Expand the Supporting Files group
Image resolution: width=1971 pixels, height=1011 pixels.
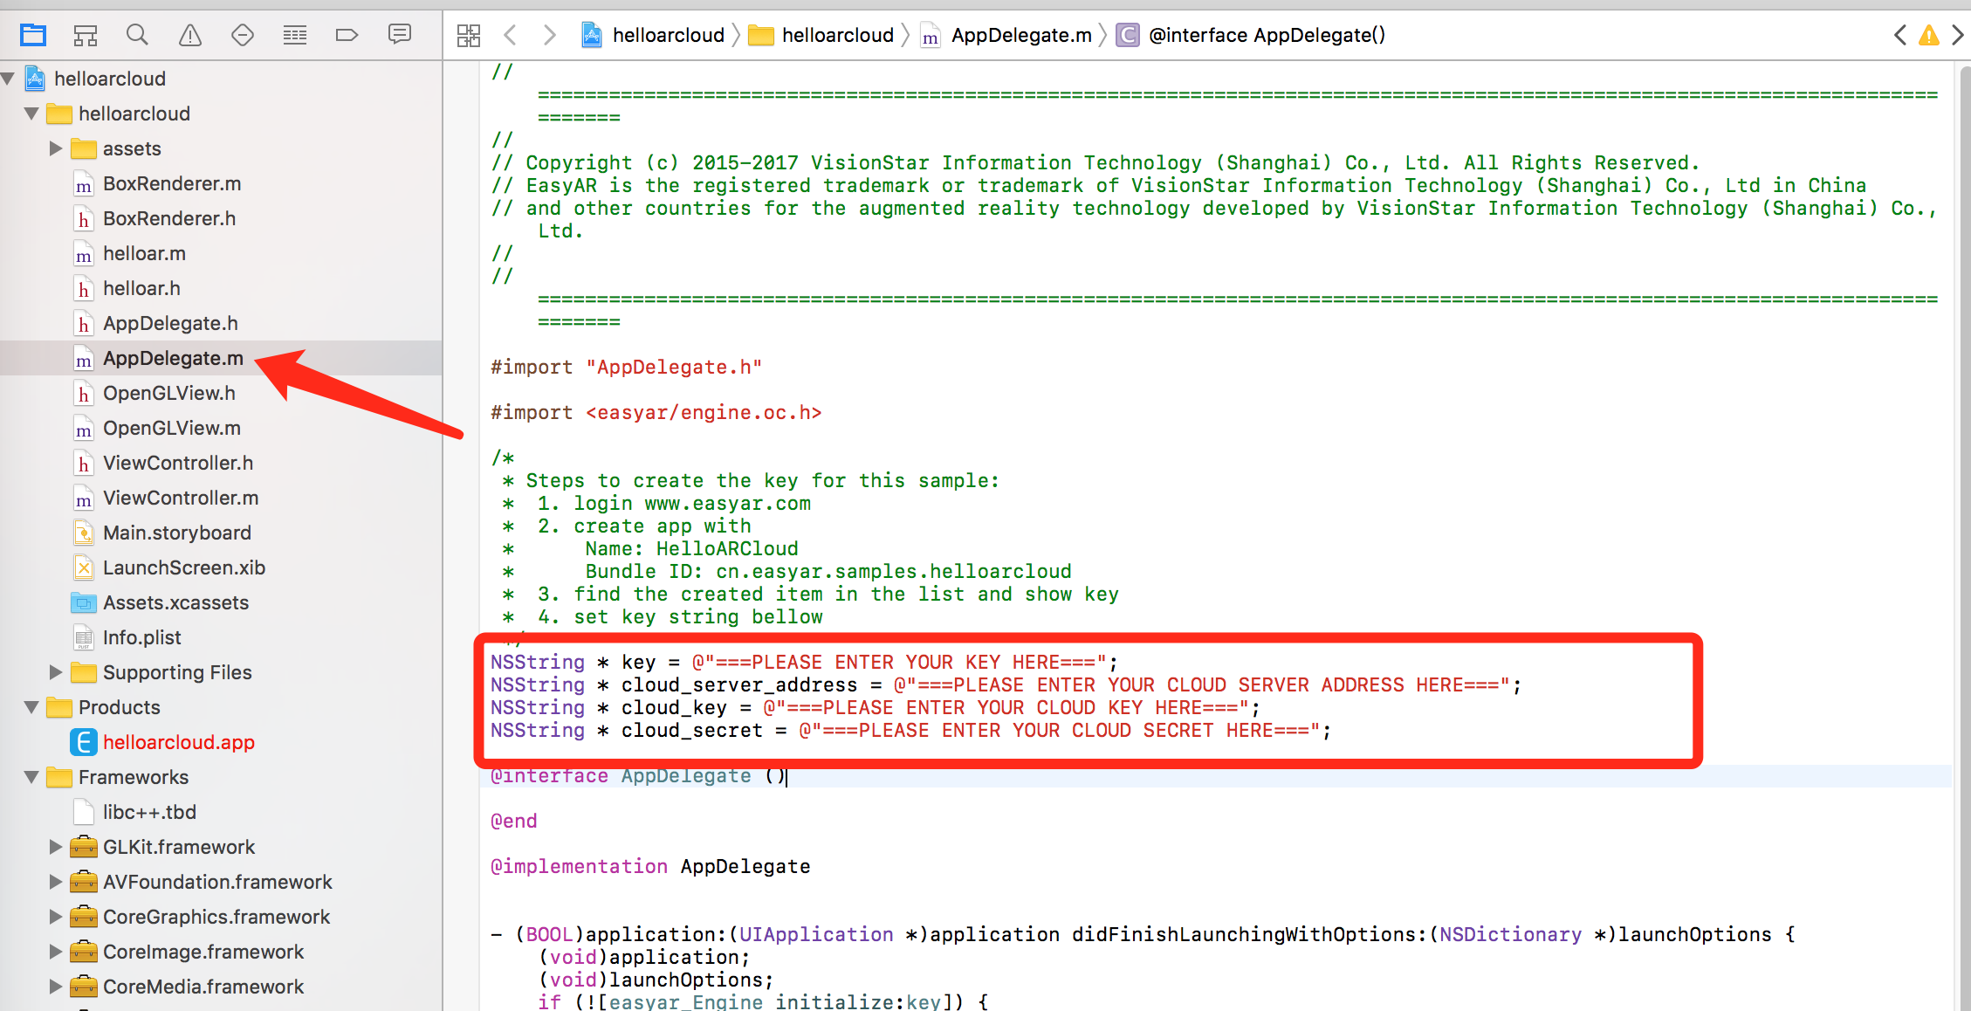(x=55, y=672)
